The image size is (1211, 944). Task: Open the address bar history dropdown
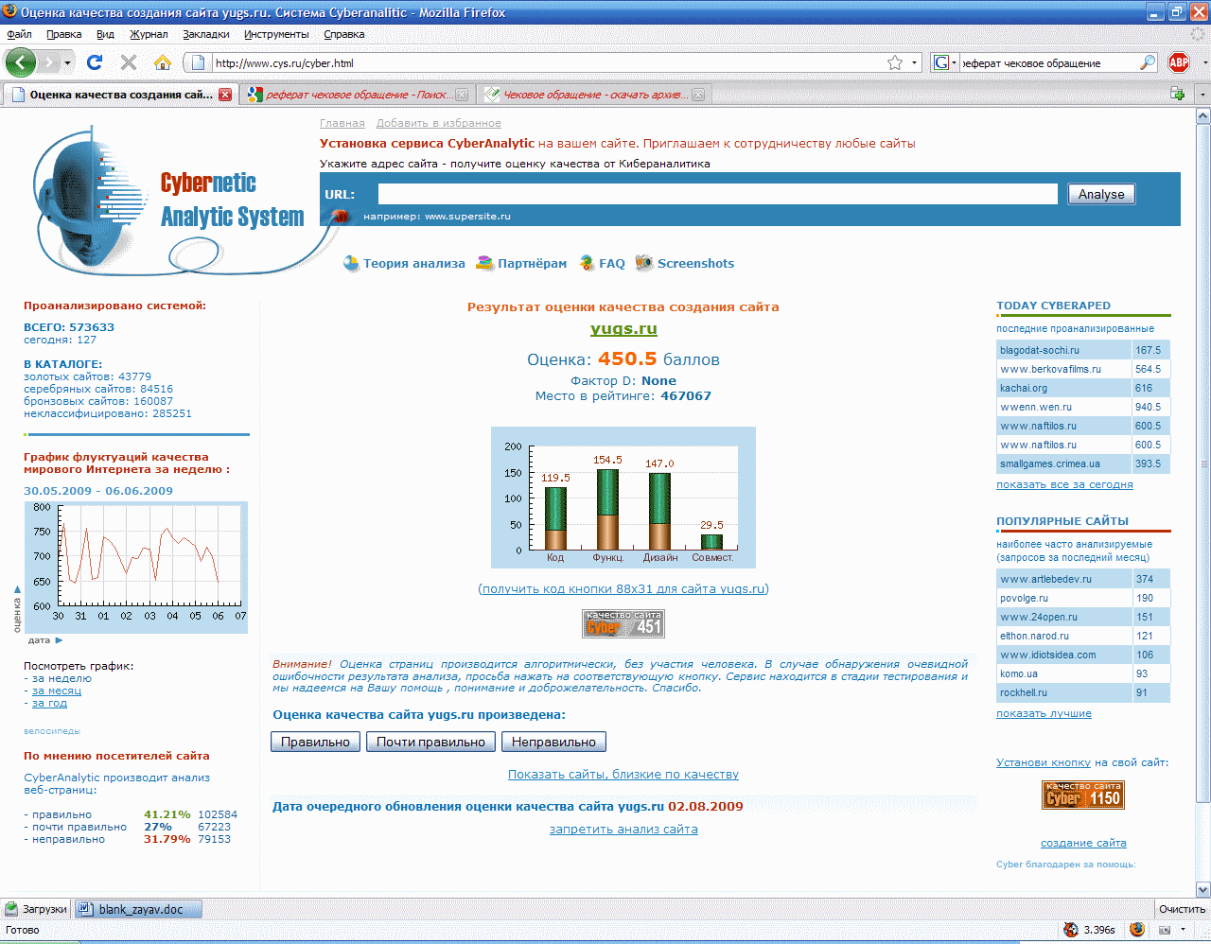pos(914,63)
